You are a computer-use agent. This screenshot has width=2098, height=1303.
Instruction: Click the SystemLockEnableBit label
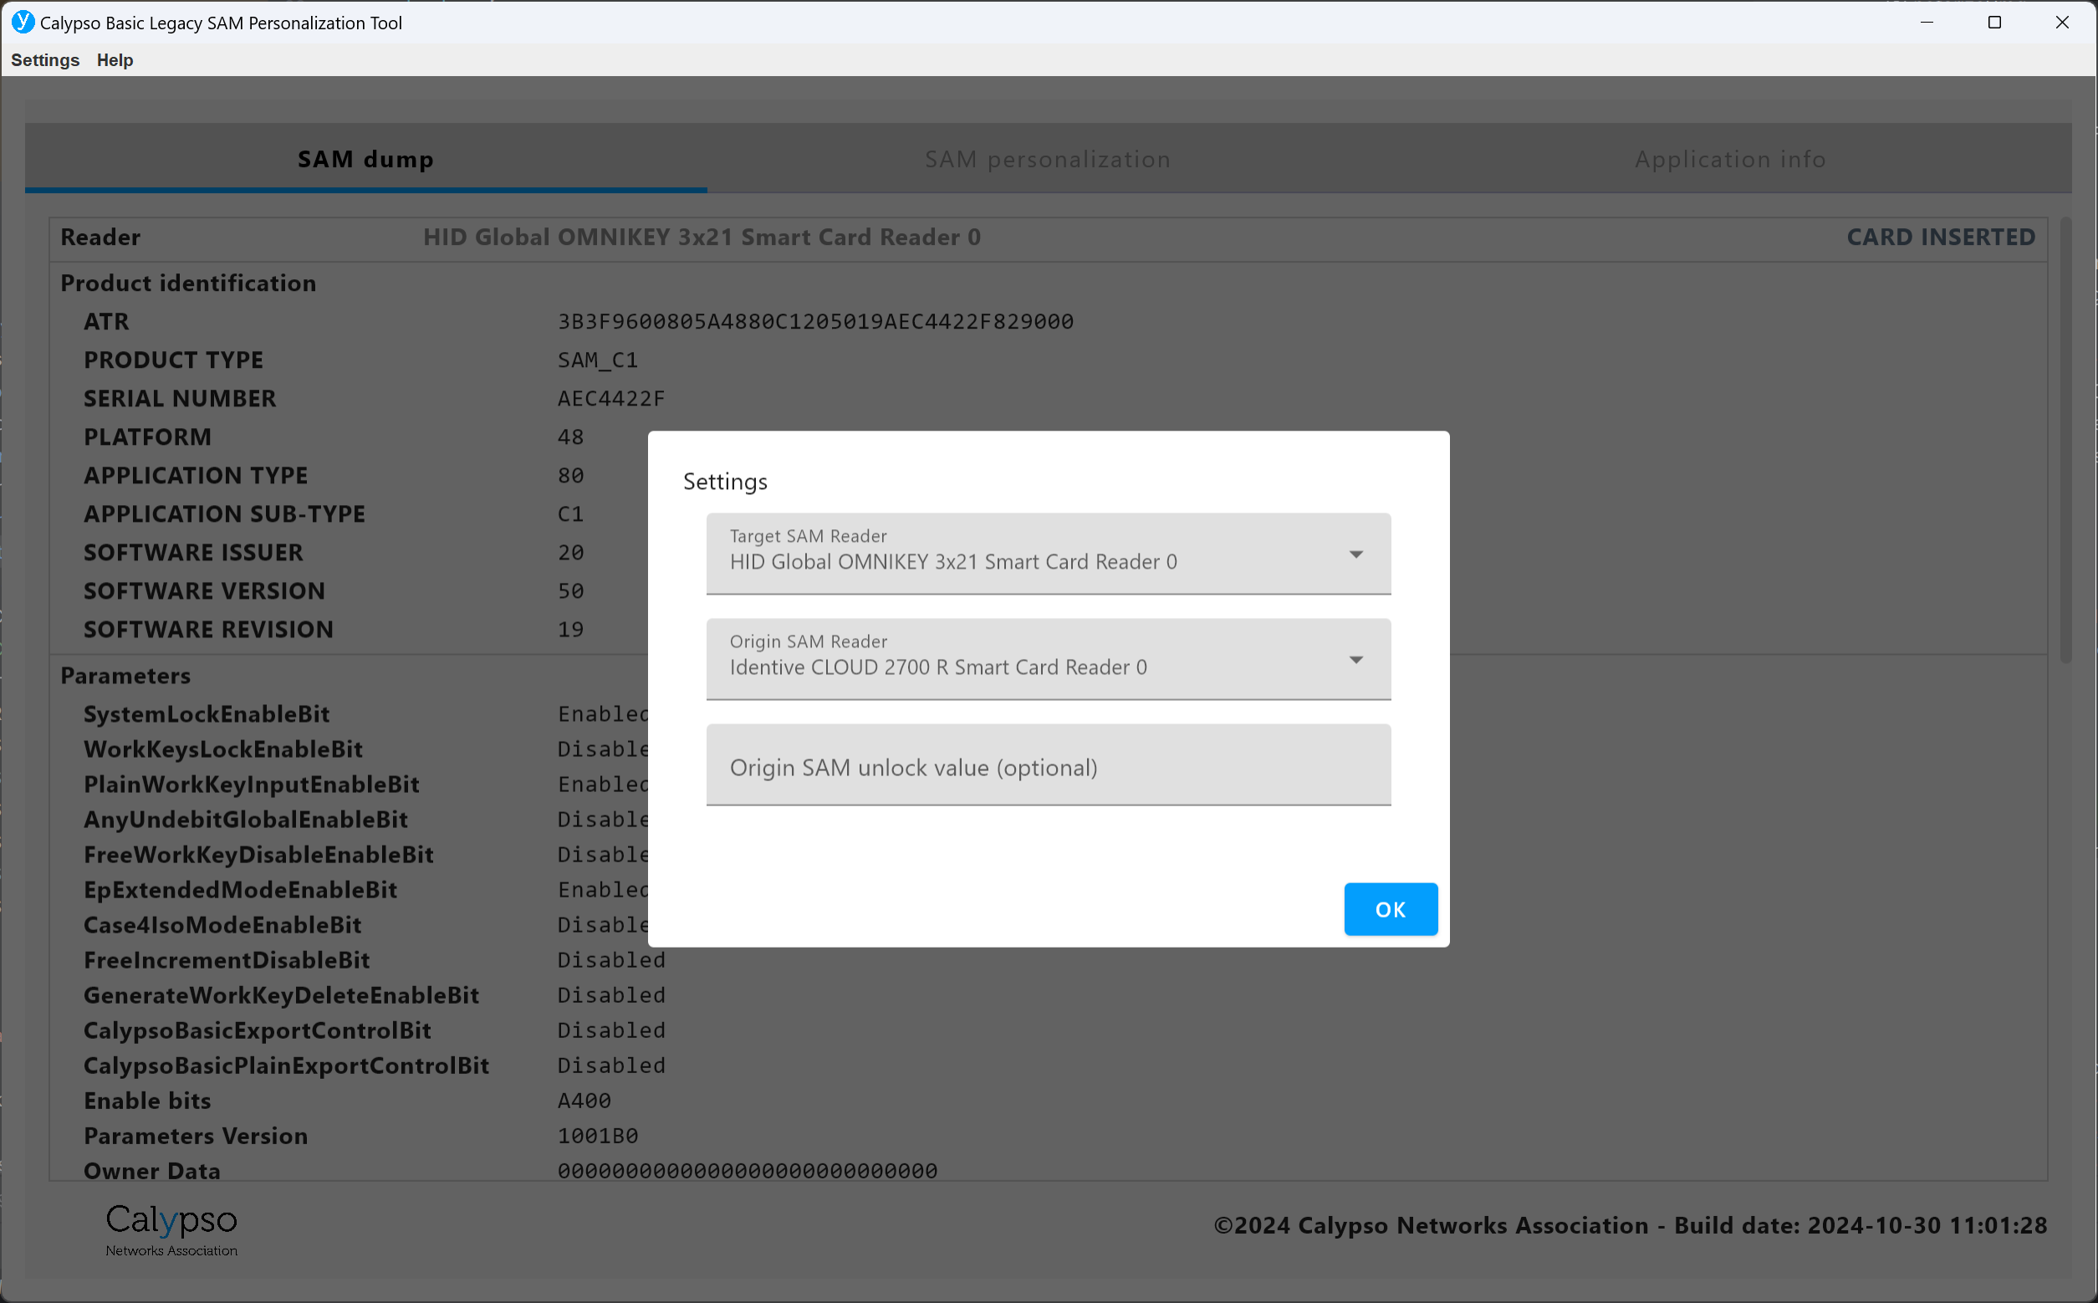click(x=207, y=714)
